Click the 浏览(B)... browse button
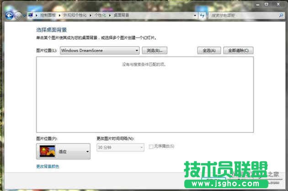The image size is (288, 191). tap(155, 51)
